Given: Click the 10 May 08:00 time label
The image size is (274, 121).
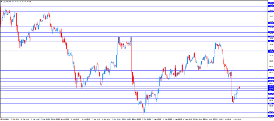Looking at the screenshot, I should 167,119.
